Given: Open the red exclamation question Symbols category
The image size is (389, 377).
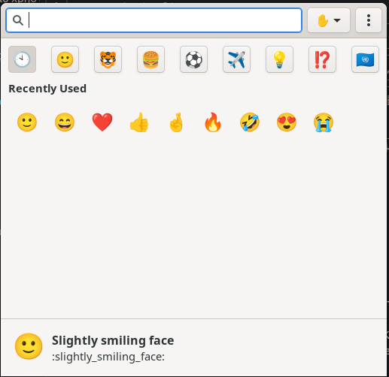Looking at the screenshot, I should (322, 59).
